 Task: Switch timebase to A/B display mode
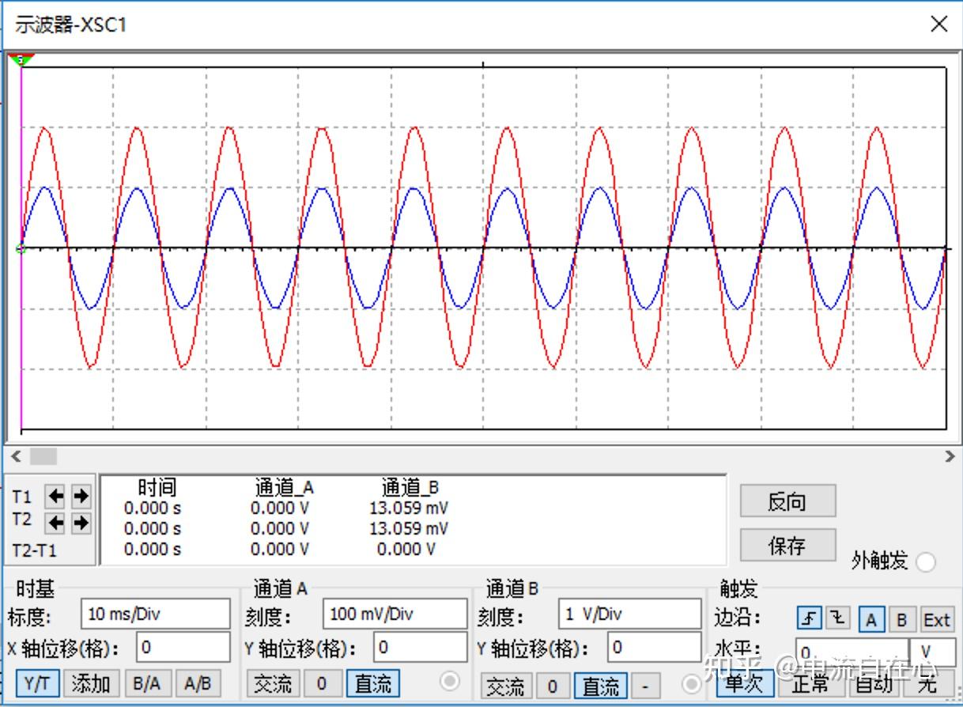point(199,682)
